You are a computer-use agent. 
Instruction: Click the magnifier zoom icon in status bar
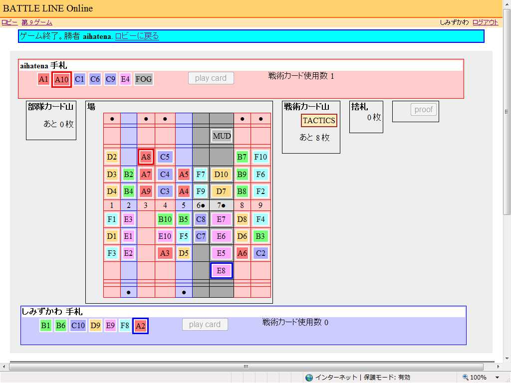466,377
